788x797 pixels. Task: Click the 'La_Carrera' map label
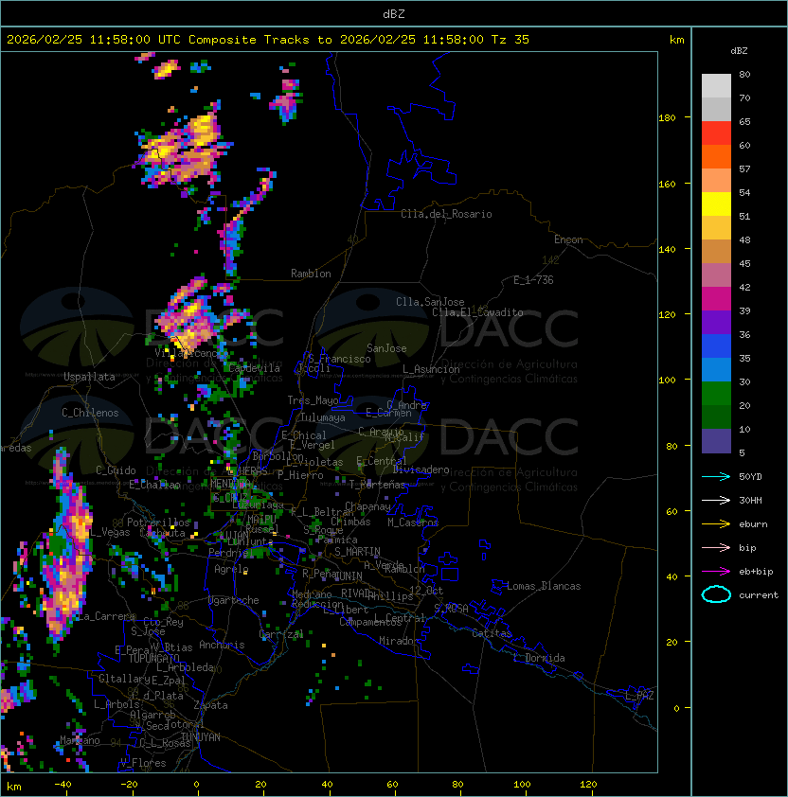coord(106,616)
